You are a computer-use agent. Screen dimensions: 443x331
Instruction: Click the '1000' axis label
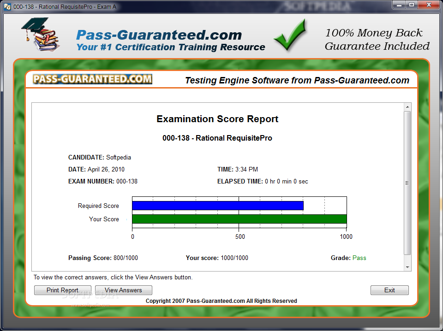pos(346,237)
